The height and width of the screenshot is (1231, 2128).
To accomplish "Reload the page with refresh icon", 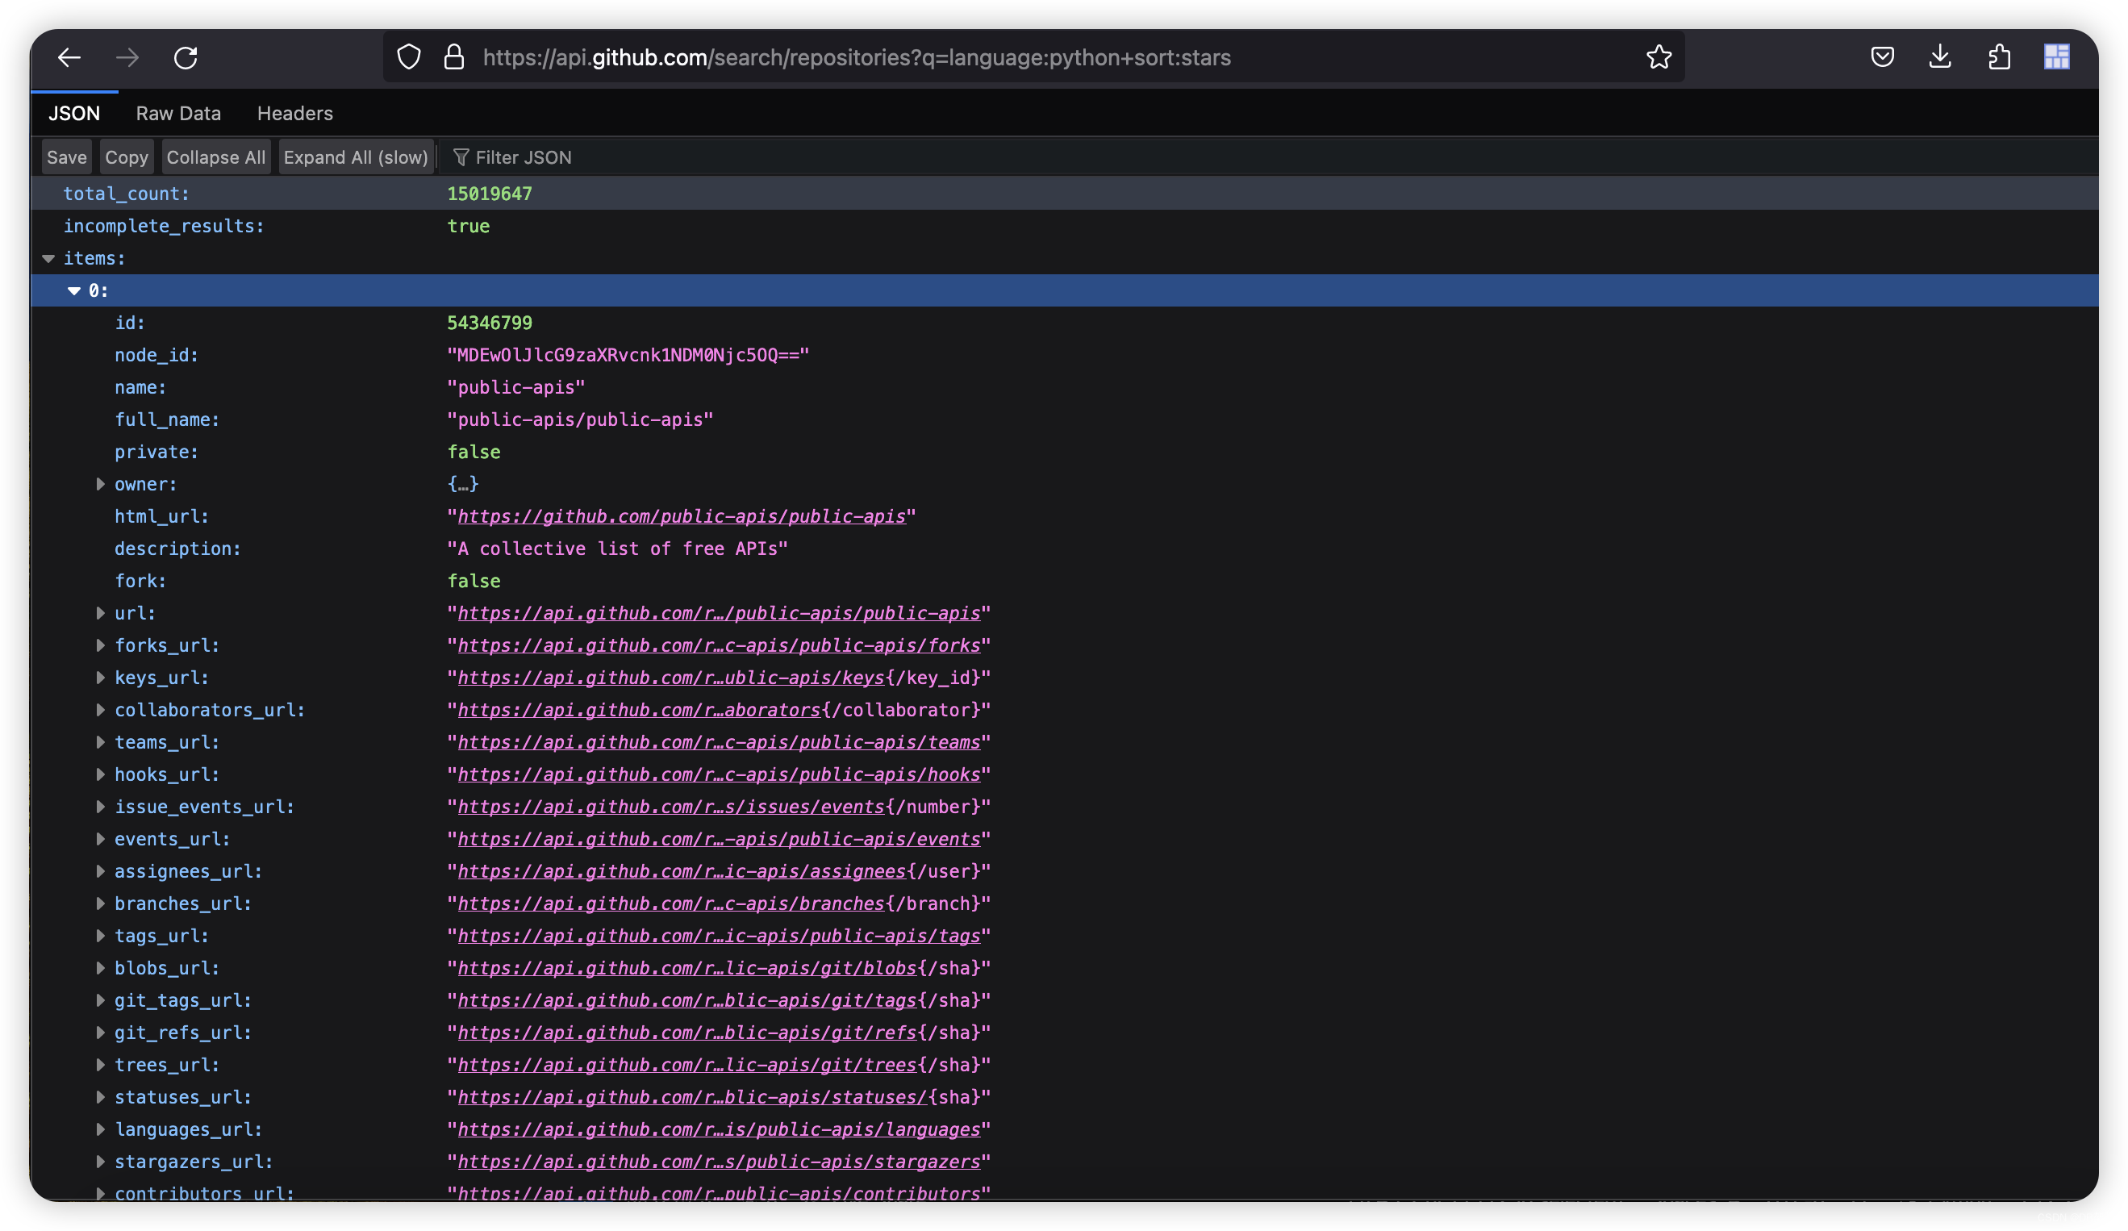I will click(186, 57).
